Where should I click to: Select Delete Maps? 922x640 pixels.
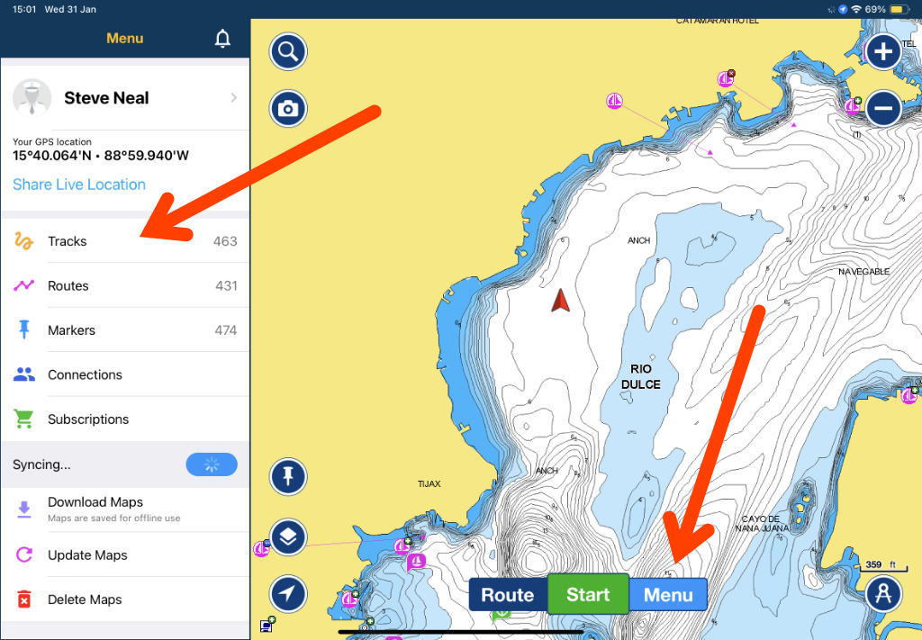pos(124,599)
